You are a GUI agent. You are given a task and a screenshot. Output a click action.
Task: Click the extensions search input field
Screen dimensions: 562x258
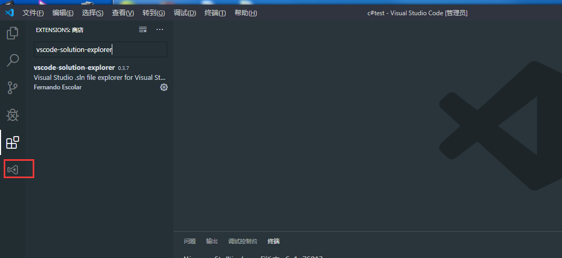tap(100, 50)
